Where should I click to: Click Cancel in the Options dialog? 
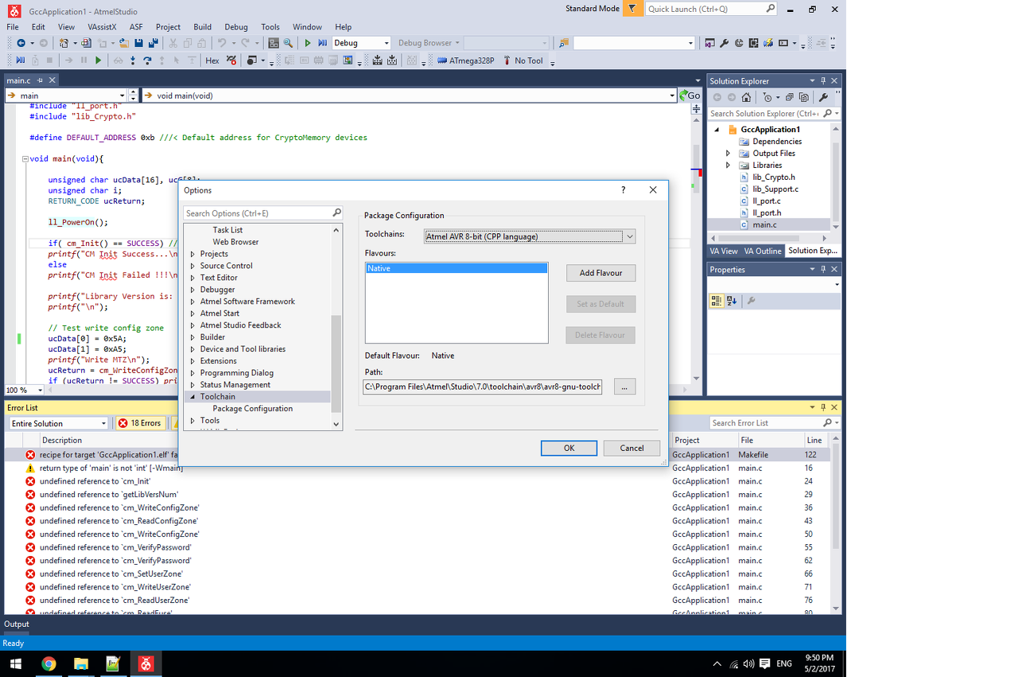(631, 448)
